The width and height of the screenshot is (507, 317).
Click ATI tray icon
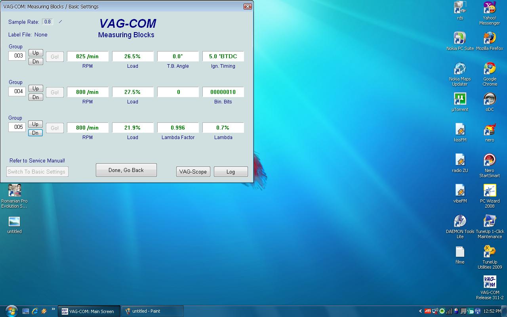(x=428, y=311)
